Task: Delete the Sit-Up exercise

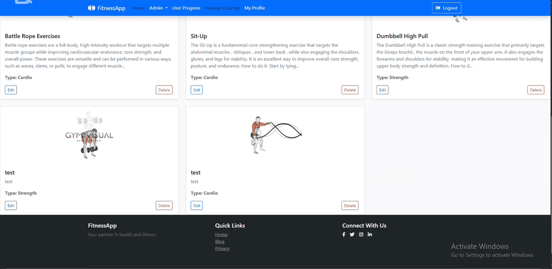Action: (350, 90)
